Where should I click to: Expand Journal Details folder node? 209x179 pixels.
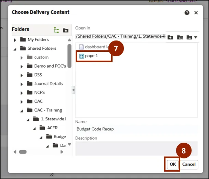pyautogui.click(x=22, y=84)
